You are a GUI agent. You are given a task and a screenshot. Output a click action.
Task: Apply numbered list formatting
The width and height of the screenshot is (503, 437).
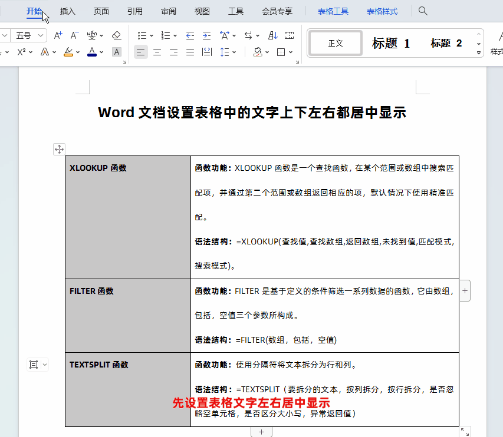(x=166, y=35)
